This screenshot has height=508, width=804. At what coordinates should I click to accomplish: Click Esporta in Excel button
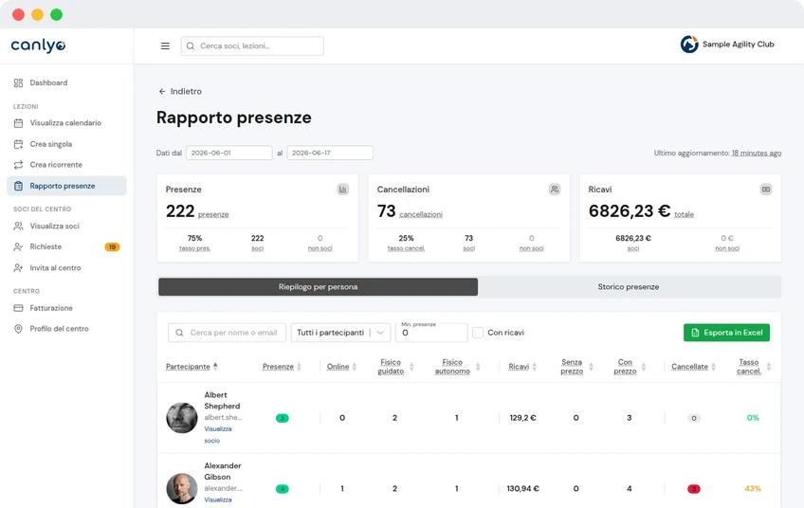click(x=726, y=333)
